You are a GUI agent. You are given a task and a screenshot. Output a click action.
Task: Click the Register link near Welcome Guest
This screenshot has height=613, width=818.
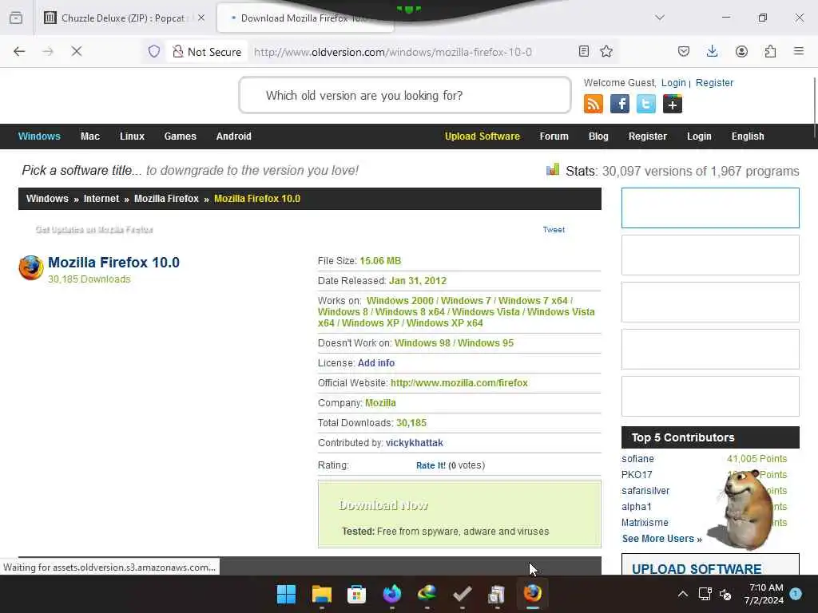(714, 83)
